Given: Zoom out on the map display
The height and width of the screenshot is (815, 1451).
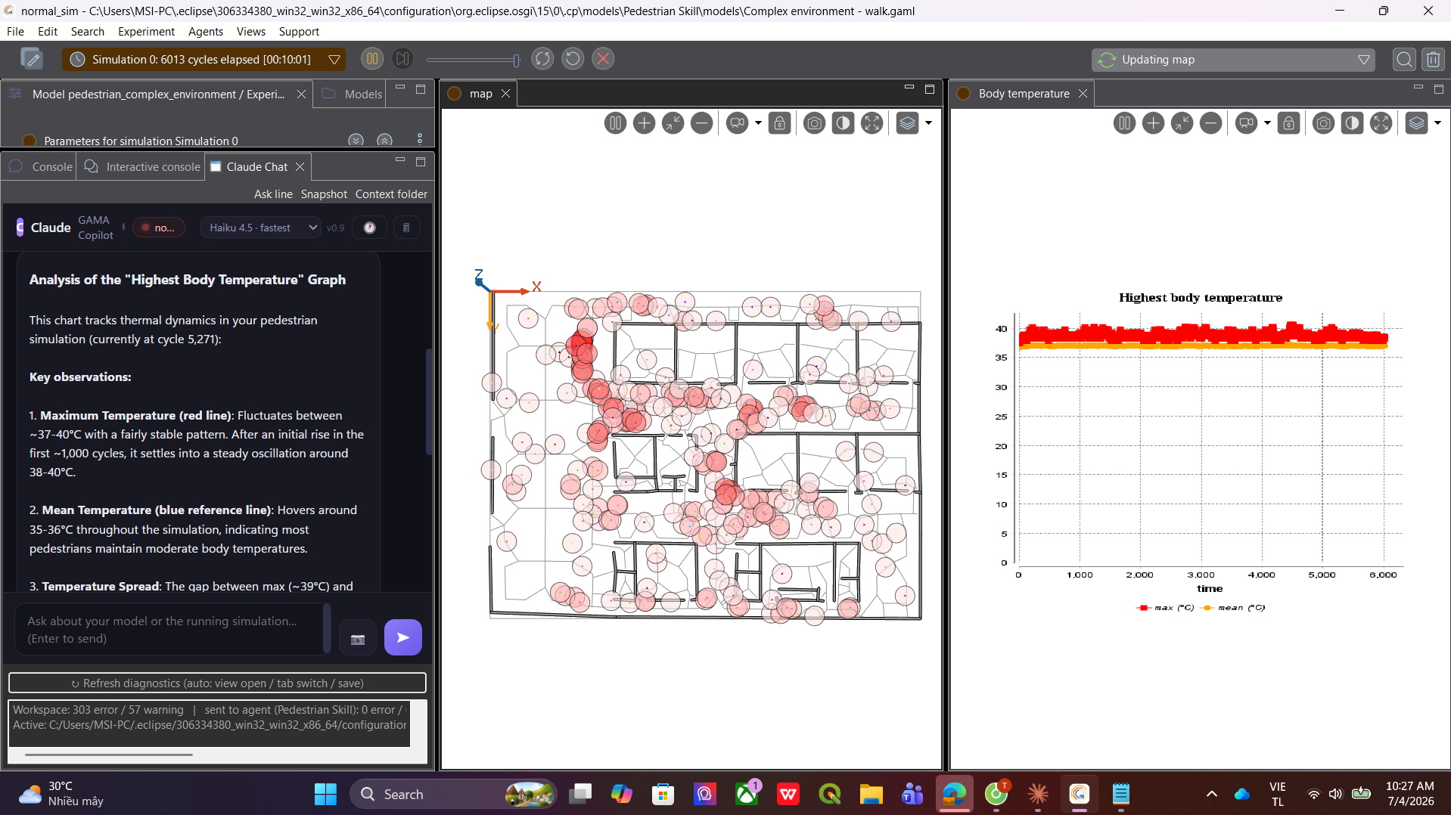Looking at the screenshot, I should pos(701,123).
